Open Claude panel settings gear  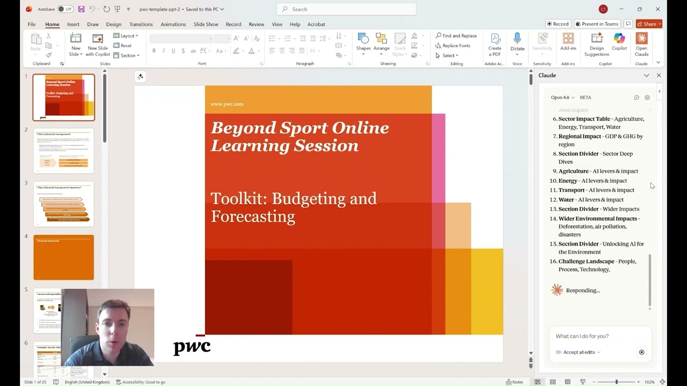(647, 98)
